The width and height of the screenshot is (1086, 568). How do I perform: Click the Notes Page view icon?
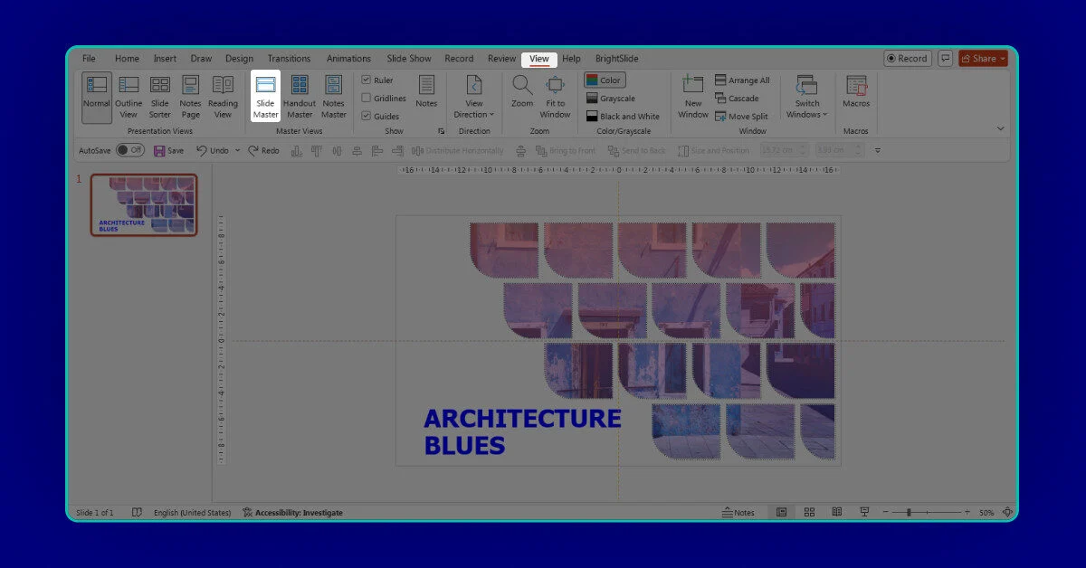pos(190,96)
